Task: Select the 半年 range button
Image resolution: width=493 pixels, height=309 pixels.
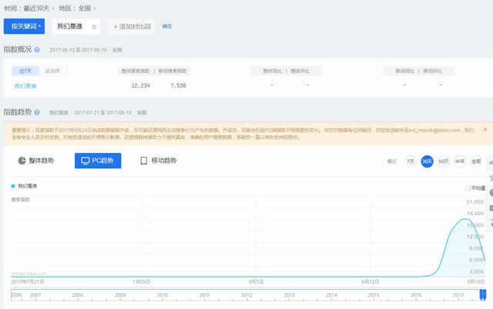Action: (x=460, y=161)
